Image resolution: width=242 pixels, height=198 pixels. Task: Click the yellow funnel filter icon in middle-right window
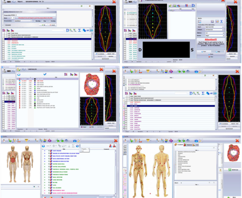[x=148, y=71]
